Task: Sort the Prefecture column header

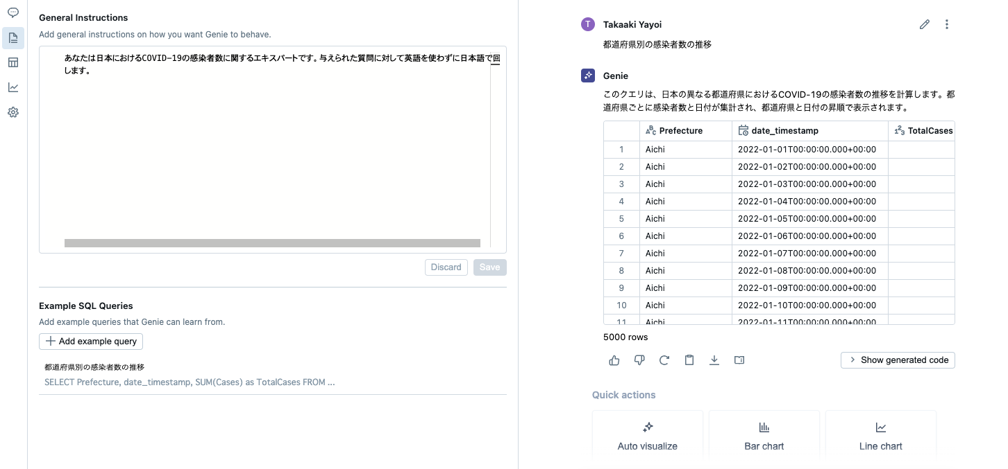Action: (x=680, y=130)
